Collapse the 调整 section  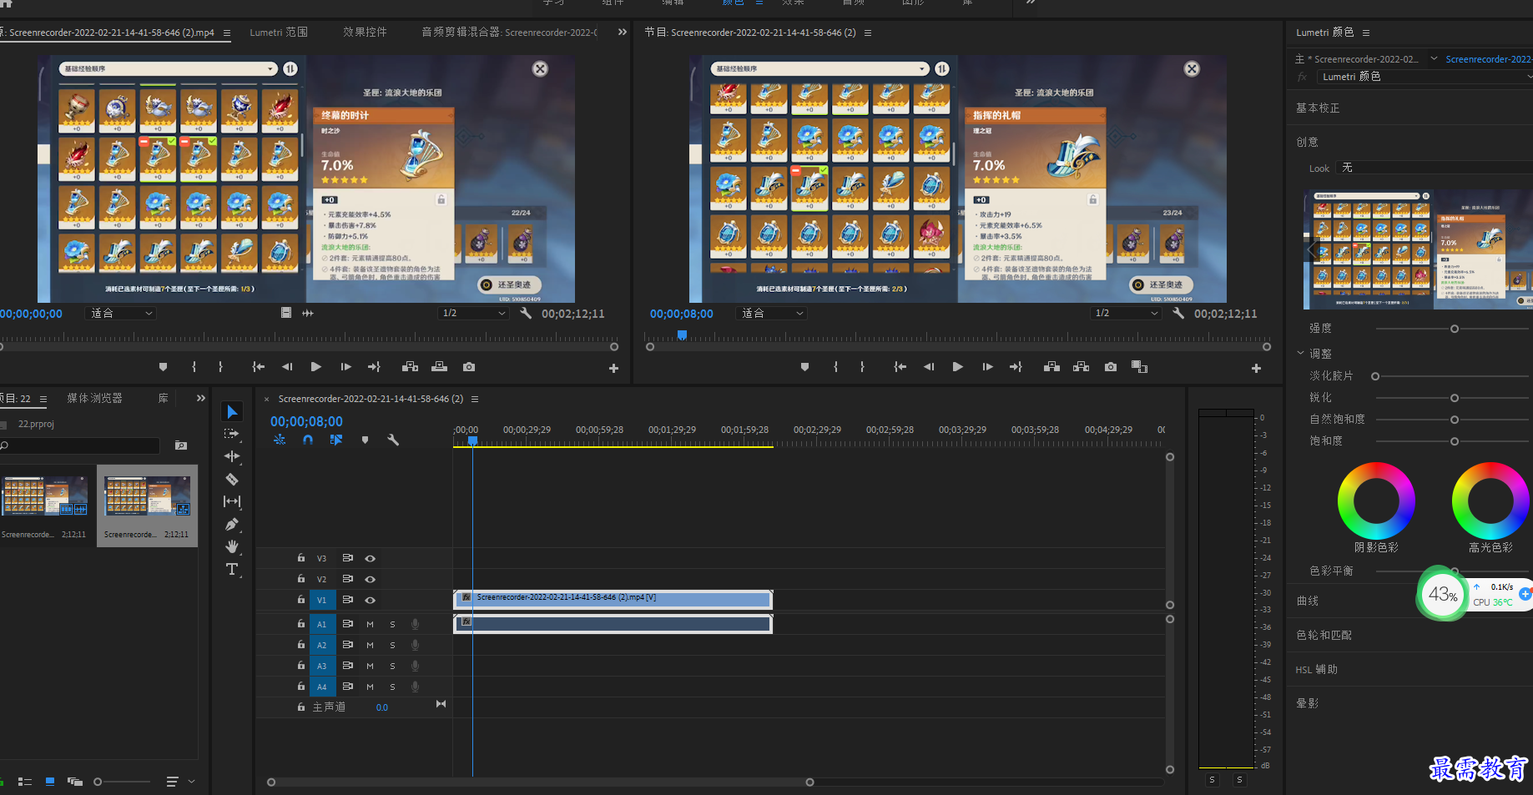point(1300,354)
